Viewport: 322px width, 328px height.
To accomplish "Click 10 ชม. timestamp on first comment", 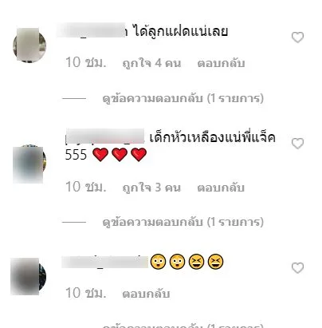I will [86, 62].
